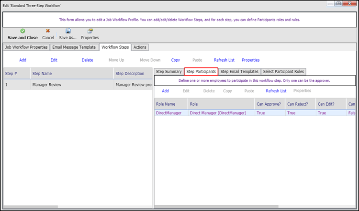Viewport: 359px width, 211px height.
Task: Click the Save and Close label
Action: [22, 38]
